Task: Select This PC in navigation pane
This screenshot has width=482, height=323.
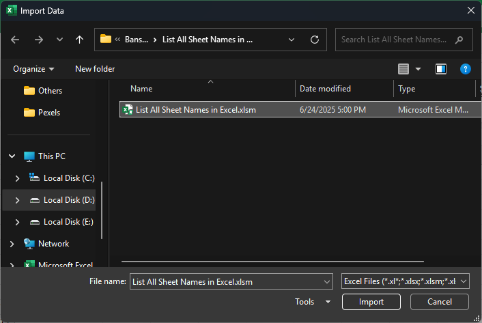Action: 44,156
